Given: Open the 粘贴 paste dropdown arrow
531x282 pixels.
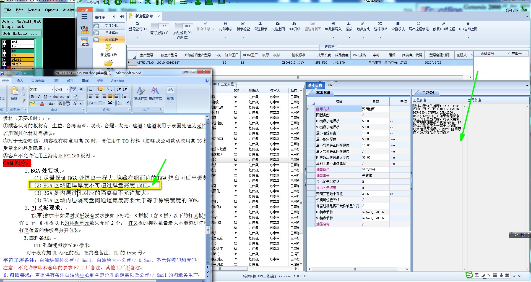Looking at the screenshot, I should point(14,103).
